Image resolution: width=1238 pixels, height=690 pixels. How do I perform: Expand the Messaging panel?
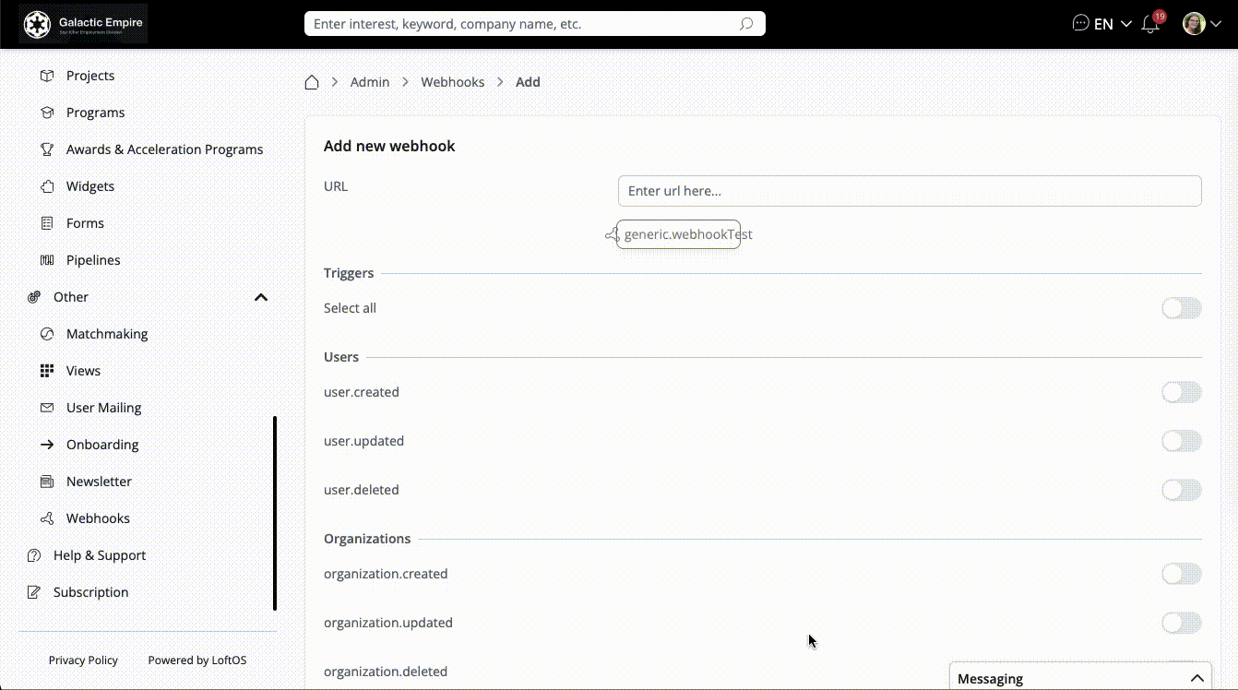point(1196,678)
